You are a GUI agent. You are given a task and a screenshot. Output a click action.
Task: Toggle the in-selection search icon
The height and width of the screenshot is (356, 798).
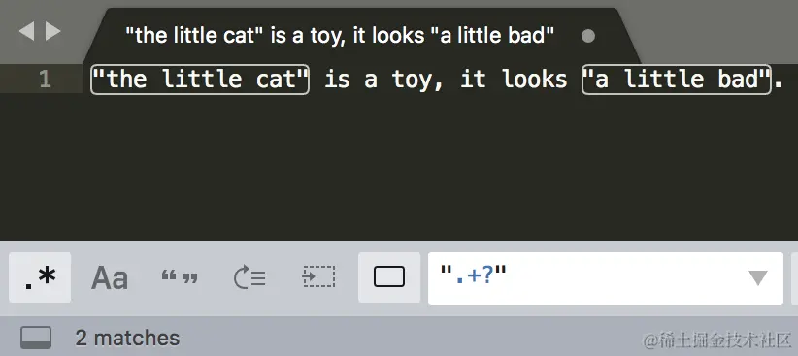tap(318, 277)
